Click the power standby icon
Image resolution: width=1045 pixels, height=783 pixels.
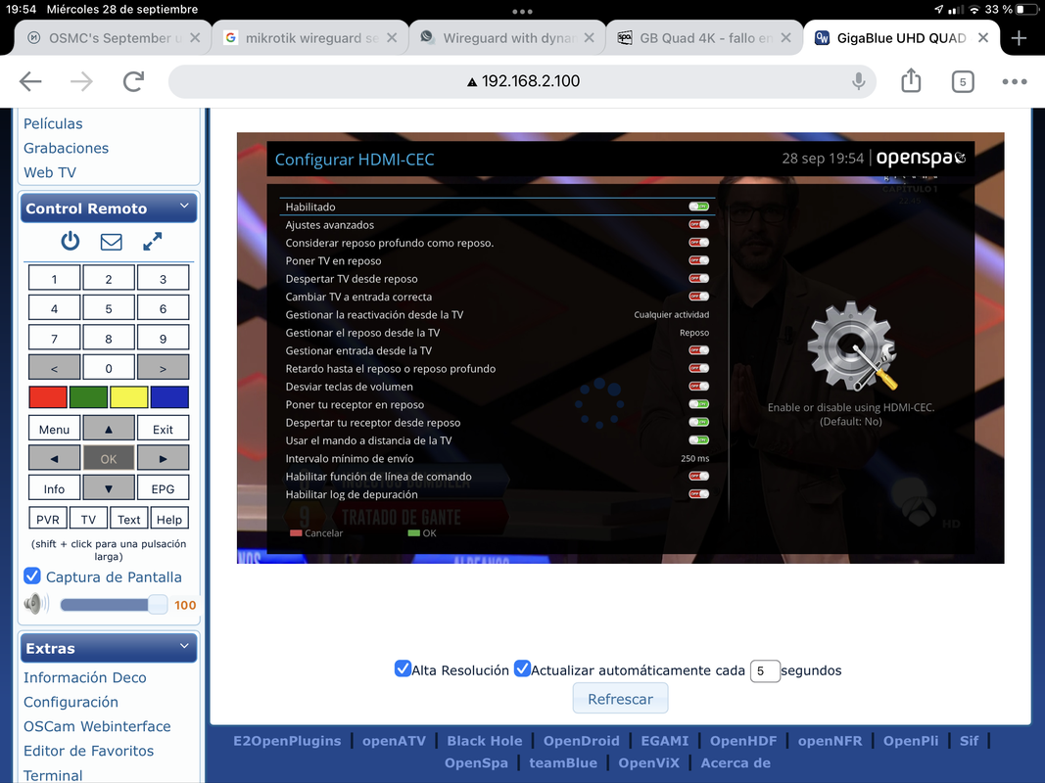(70, 241)
